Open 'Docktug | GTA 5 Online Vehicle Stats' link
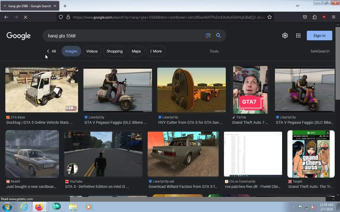The image size is (340, 212). 39,122
